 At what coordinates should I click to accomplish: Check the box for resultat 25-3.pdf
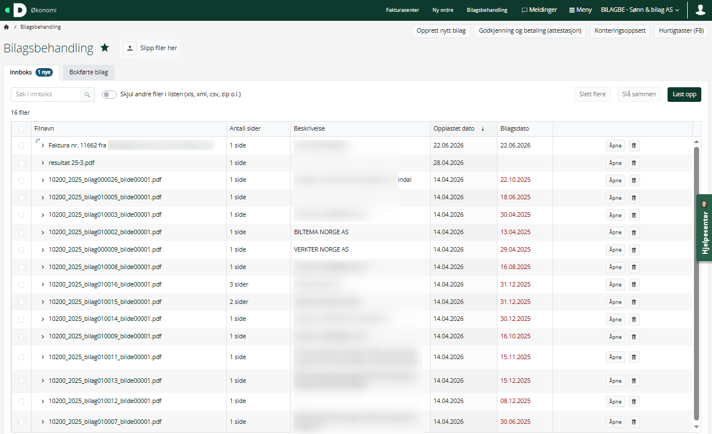tap(21, 163)
